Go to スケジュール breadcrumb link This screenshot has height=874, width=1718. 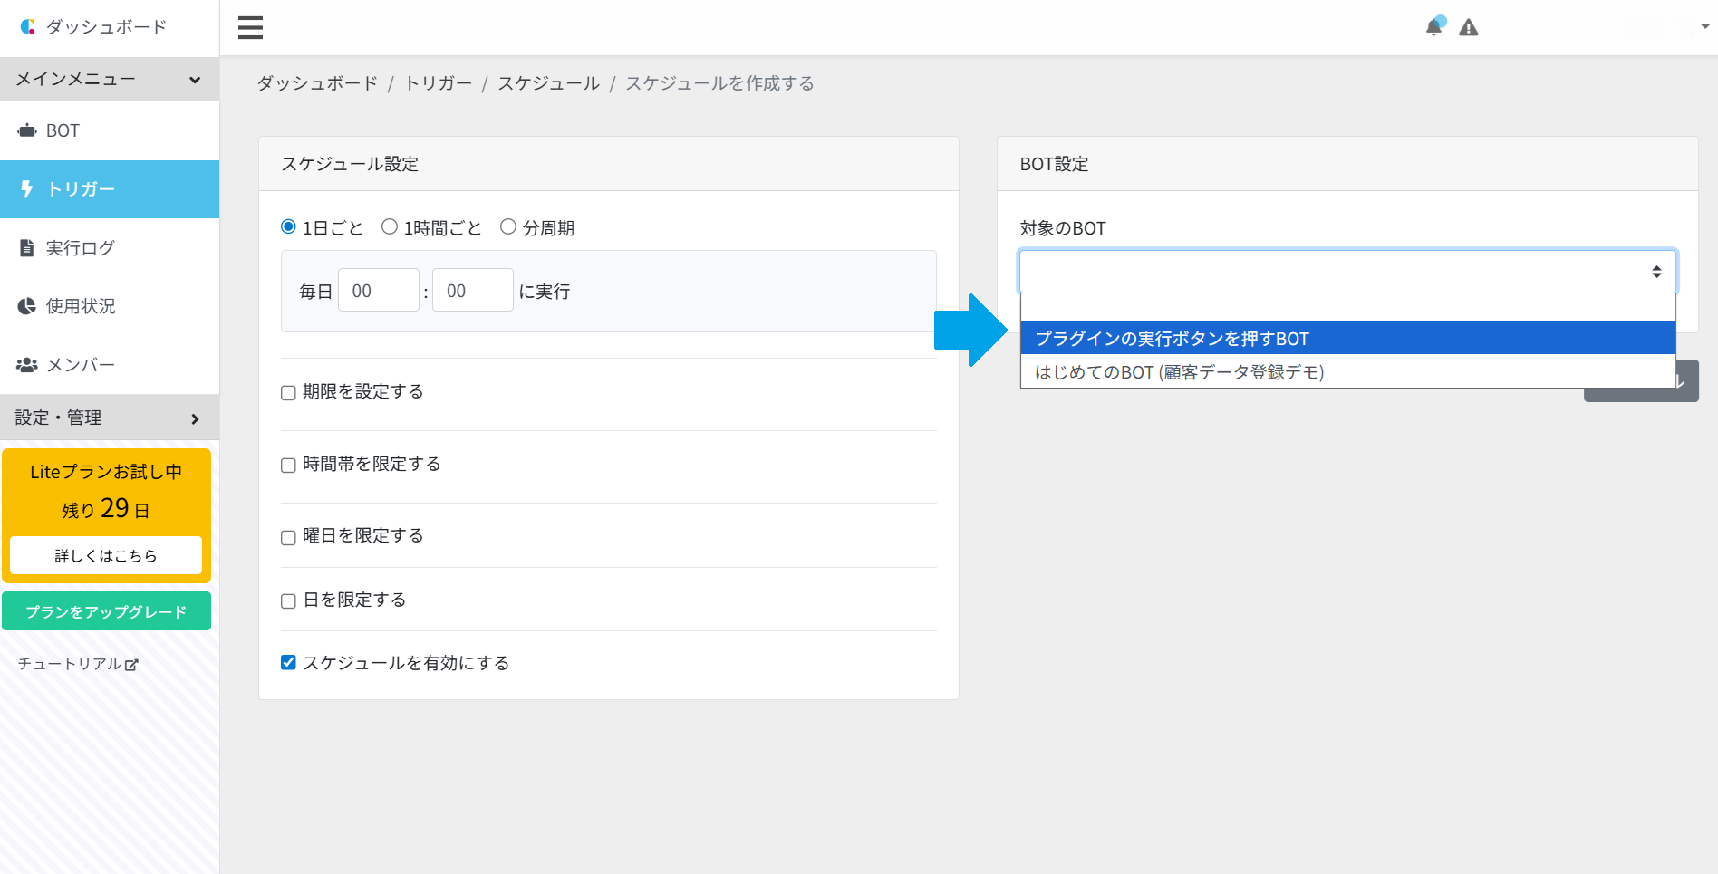coord(548,83)
